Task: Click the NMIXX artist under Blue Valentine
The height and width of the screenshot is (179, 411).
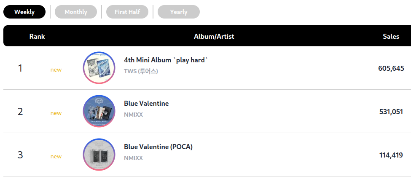Action: click(134, 115)
